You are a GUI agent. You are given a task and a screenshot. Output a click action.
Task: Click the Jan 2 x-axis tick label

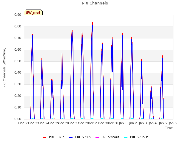(x=133, y=123)
